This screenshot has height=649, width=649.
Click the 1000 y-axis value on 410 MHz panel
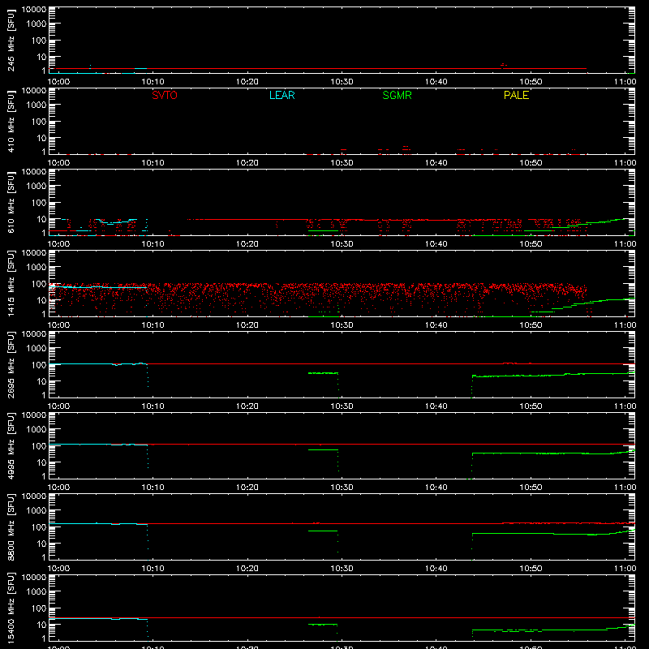coord(37,105)
